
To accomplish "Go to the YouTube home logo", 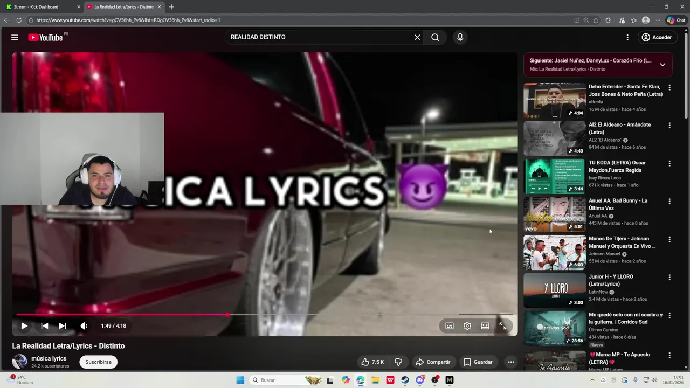I will point(45,37).
